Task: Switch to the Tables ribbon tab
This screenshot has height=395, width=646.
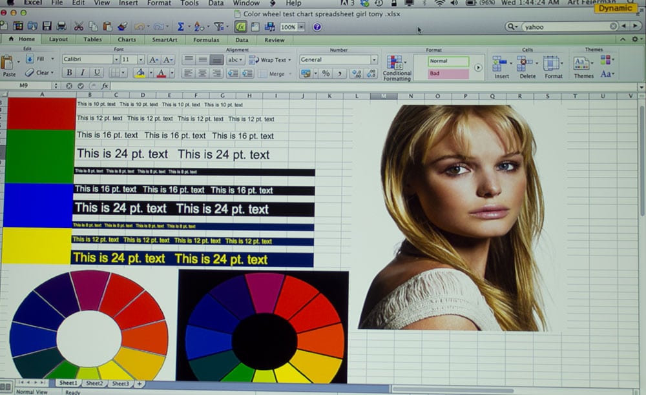Action: tap(92, 39)
